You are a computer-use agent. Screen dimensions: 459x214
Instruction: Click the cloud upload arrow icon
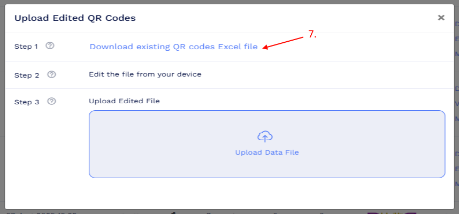(x=265, y=137)
